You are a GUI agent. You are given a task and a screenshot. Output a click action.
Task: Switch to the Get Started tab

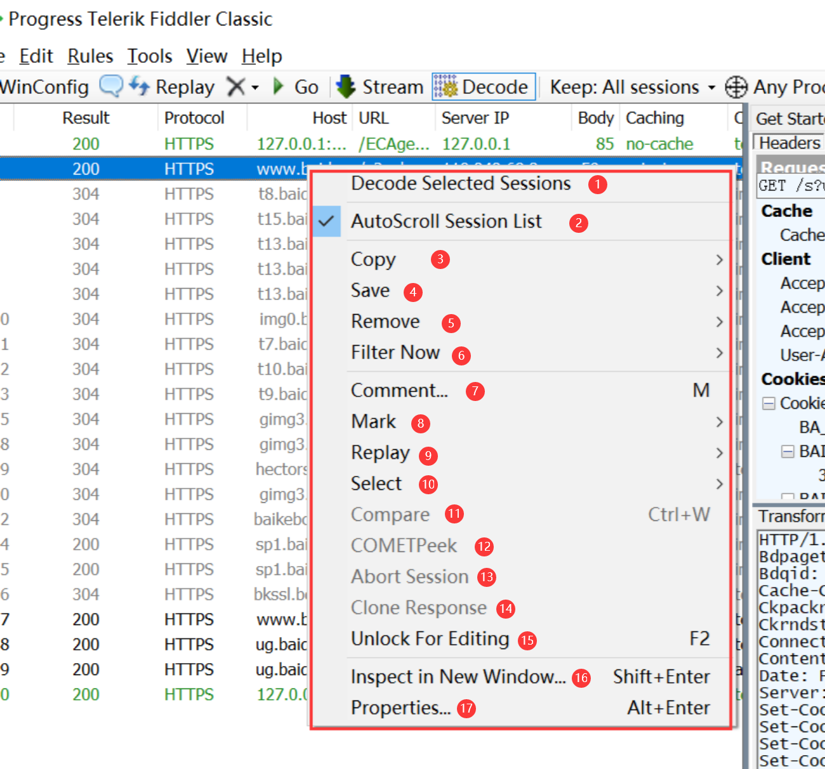789,119
